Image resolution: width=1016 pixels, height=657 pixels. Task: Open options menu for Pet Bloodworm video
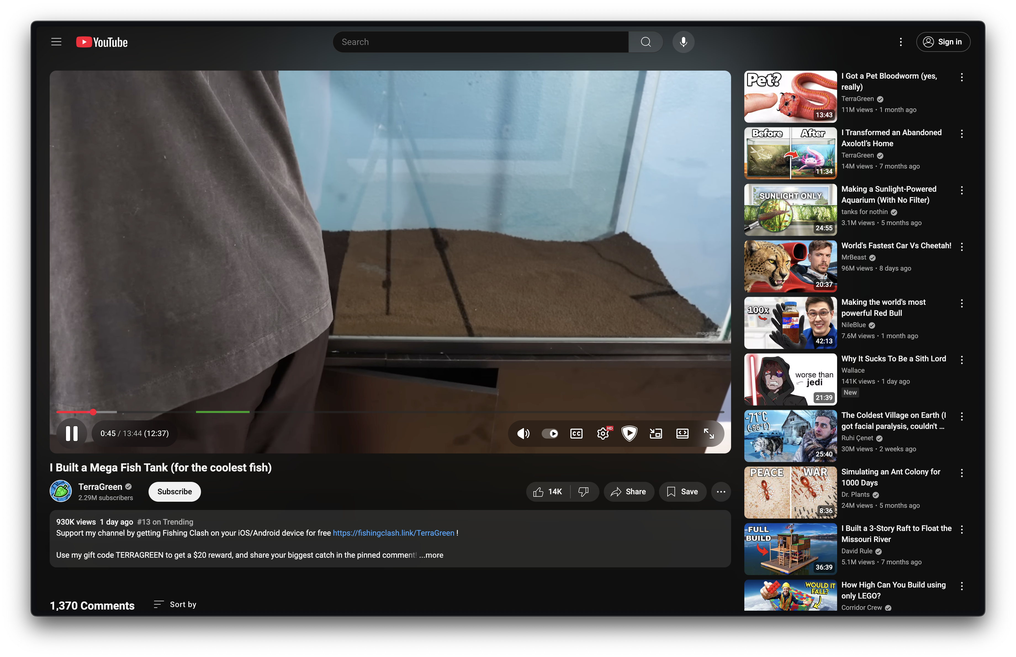coord(961,77)
